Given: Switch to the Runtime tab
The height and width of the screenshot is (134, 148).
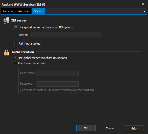Looking at the screenshot, I should pyautogui.click(x=24, y=11).
